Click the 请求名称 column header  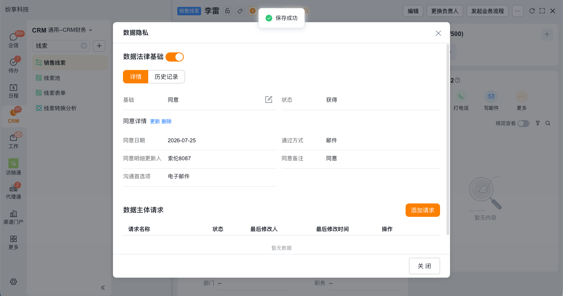tap(139, 229)
